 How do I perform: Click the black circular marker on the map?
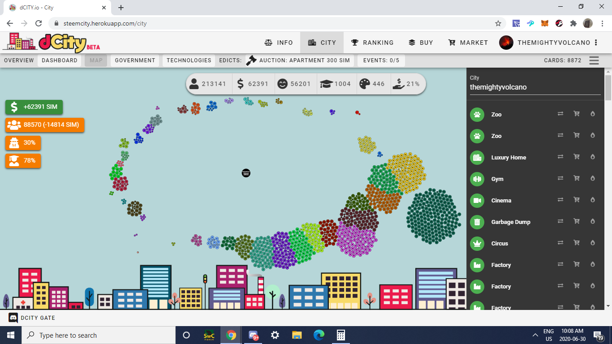(246, 173)
